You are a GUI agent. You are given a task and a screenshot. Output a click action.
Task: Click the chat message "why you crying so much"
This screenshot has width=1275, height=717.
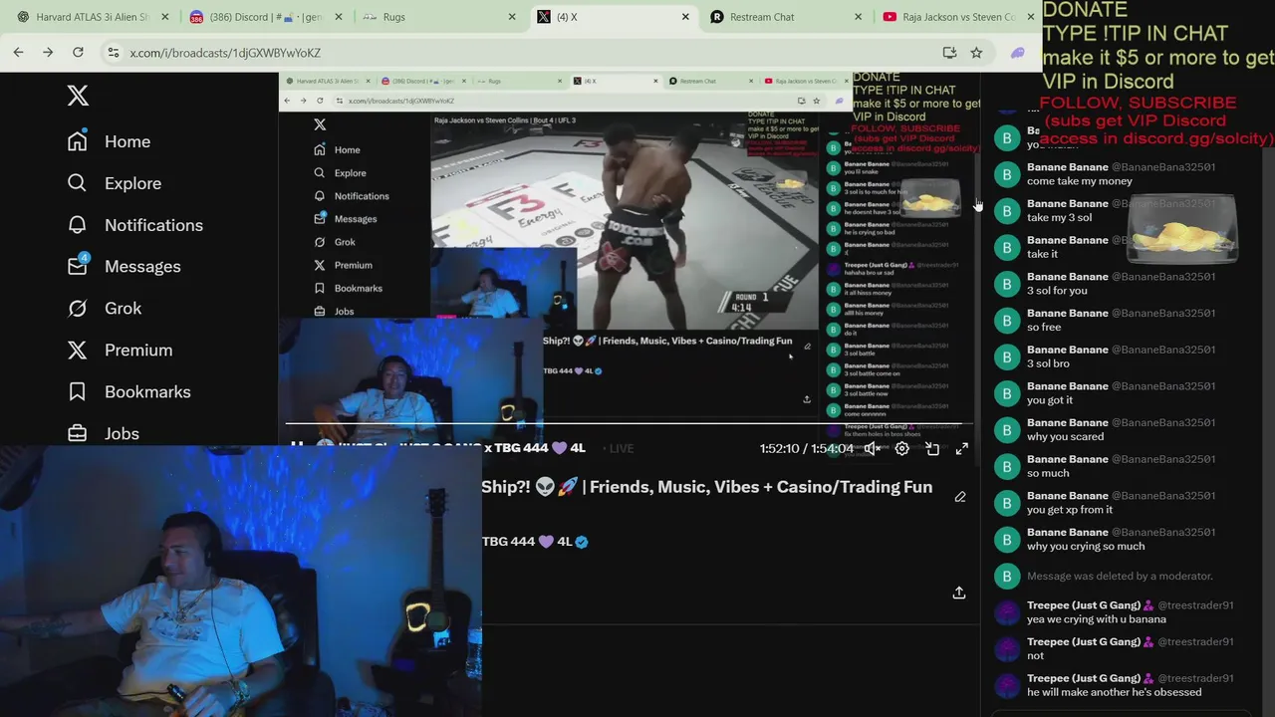point(1086,547)
